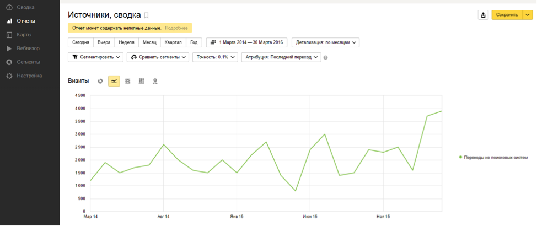The width and height of the screenshot is (537, 226).
Task: Switch to the map pin view
Action: tap(155, 81)
